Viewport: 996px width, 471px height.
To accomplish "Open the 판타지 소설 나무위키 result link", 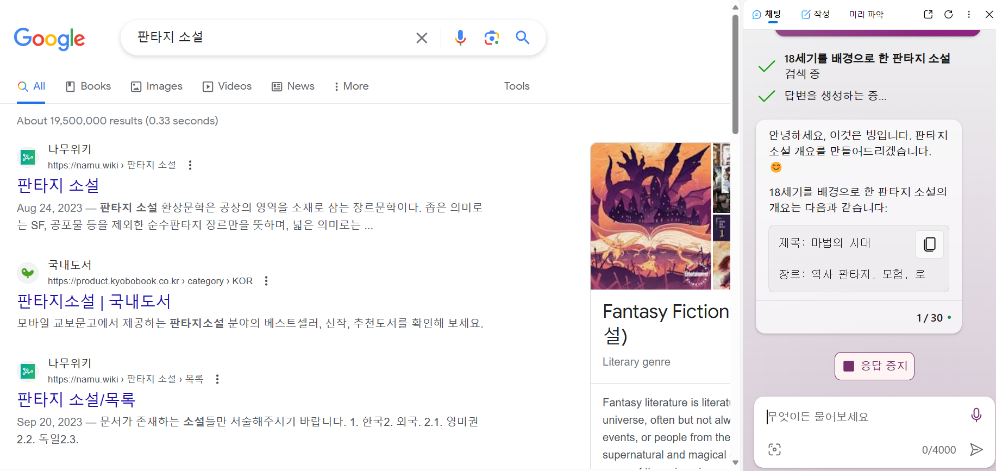I will coord(58,185).
